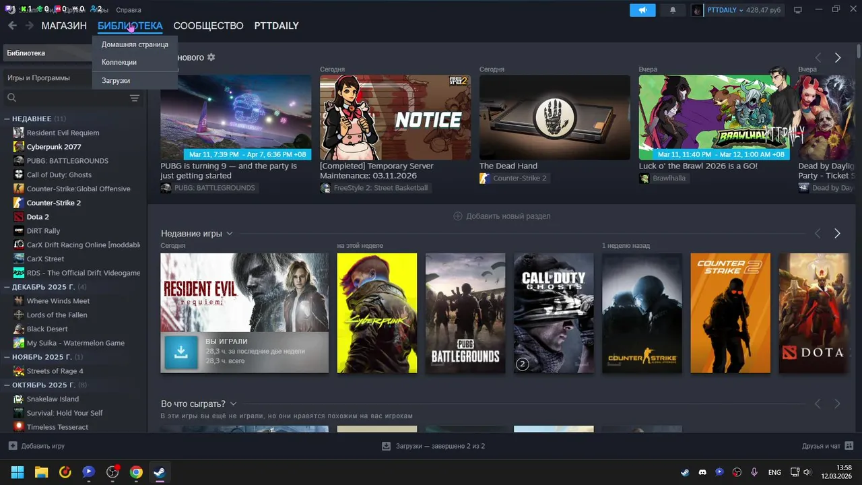862x485 pixels.
Task: Click Brawlhalla icon under the news card
Action: tap(644, 179)
